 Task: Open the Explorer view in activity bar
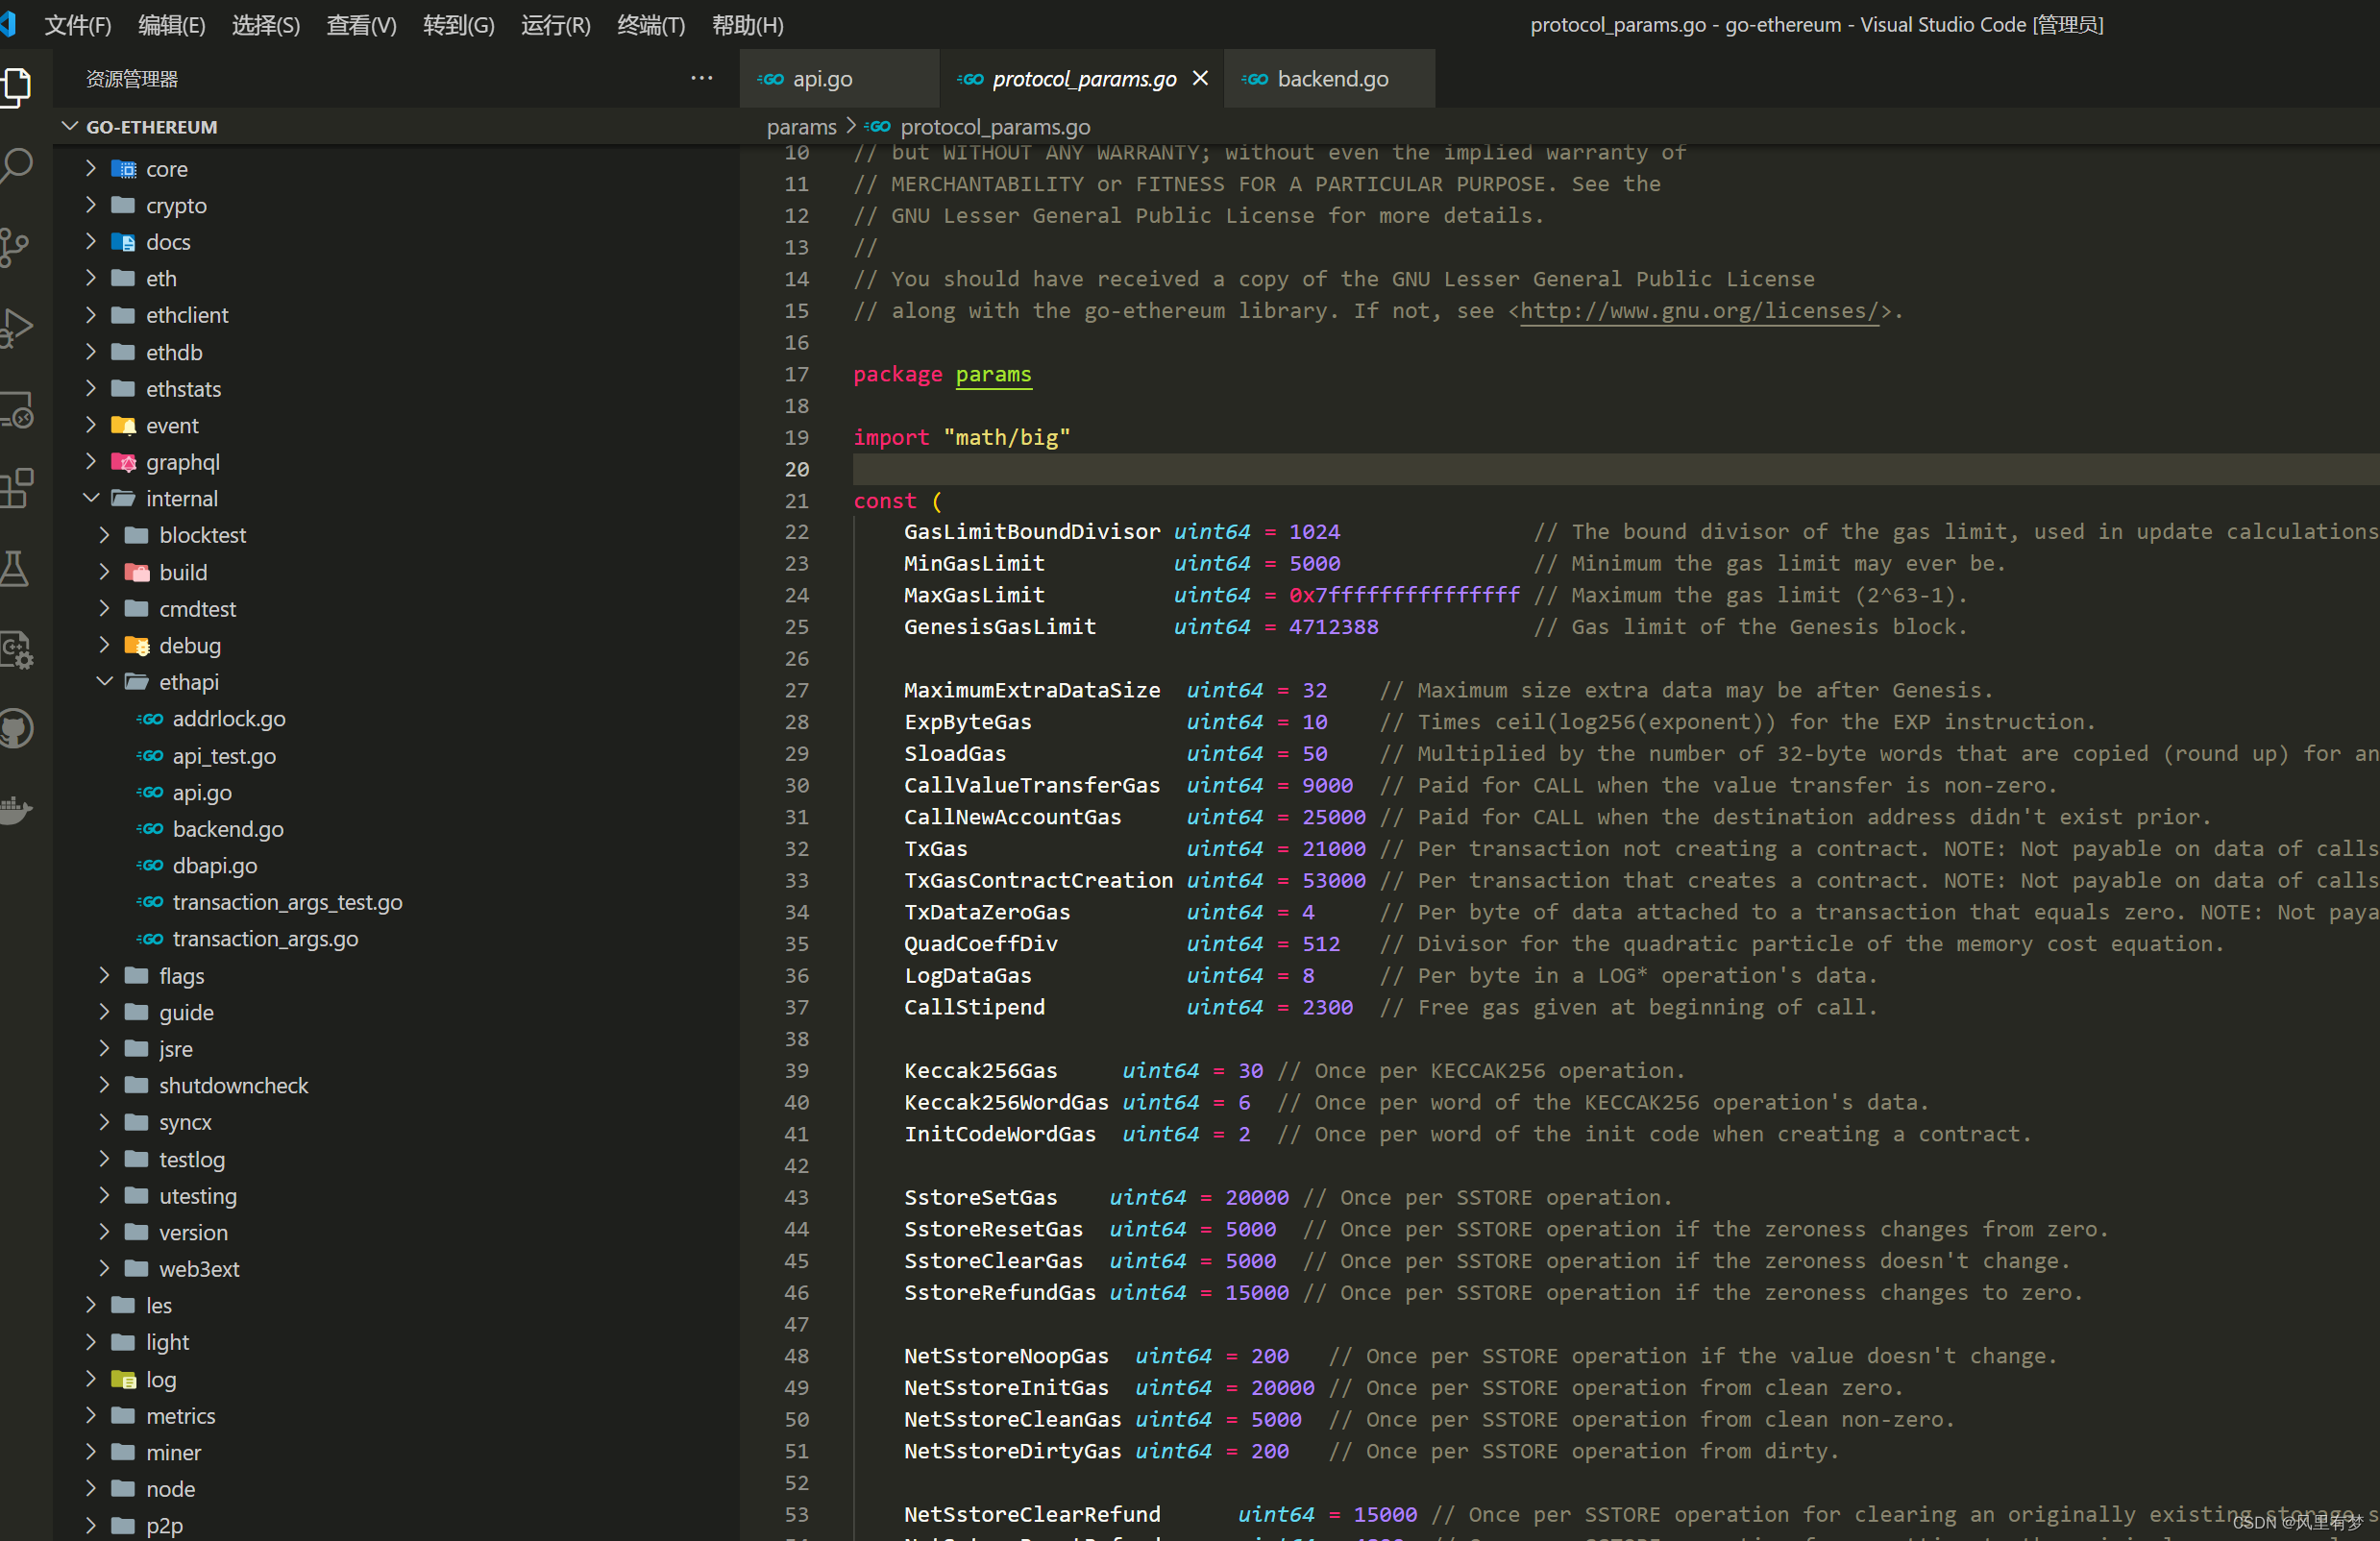[x=16, y=86]
